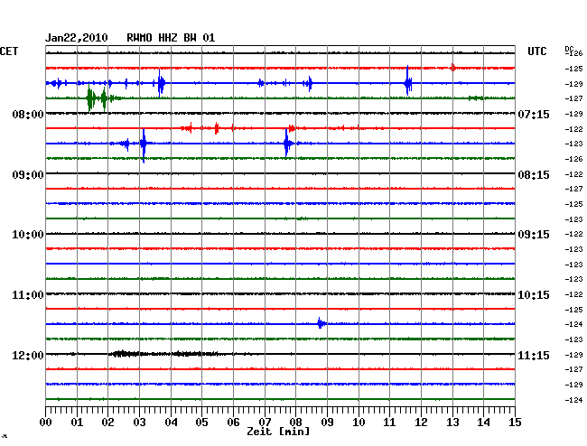Click the blue spike near minute 3.1 after 08:00
Screen dimensions: 587x446
pyautogui.click(x=144, y=144)
